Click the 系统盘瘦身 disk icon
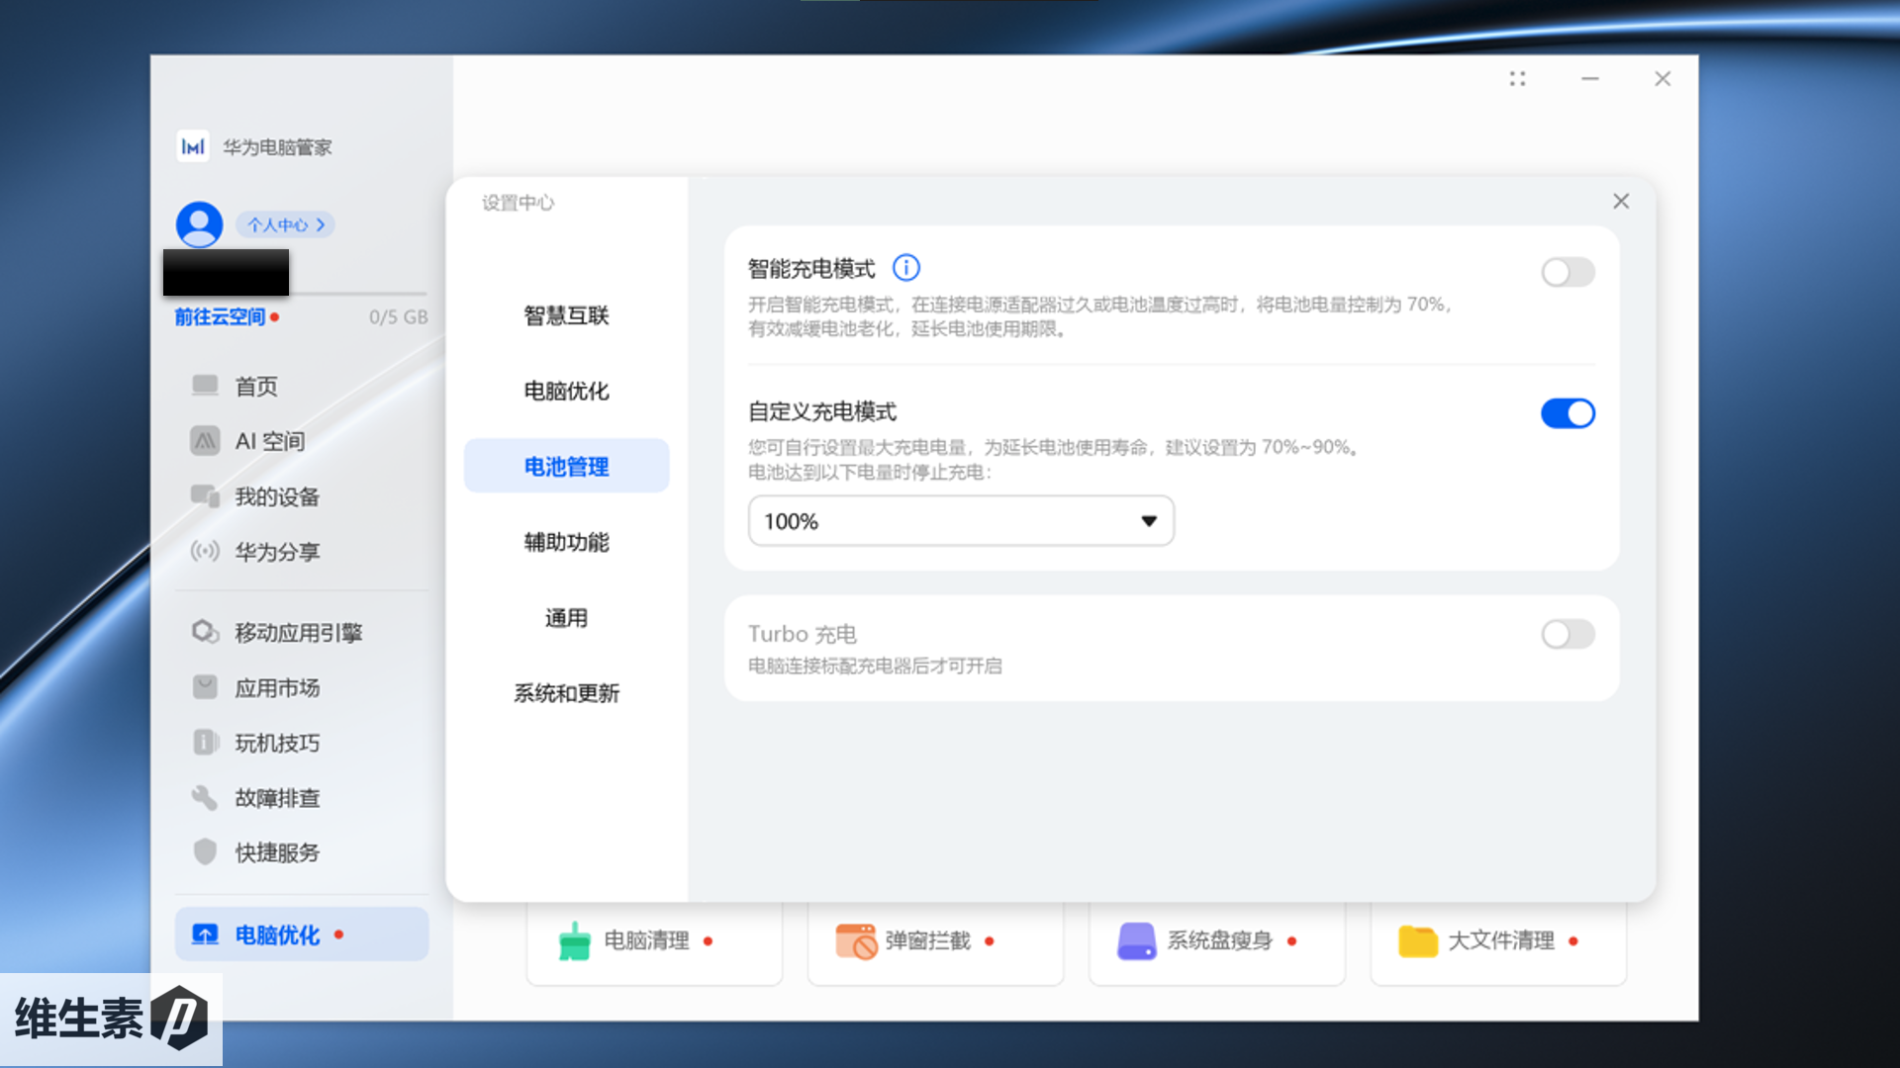 coord(1136,940)
